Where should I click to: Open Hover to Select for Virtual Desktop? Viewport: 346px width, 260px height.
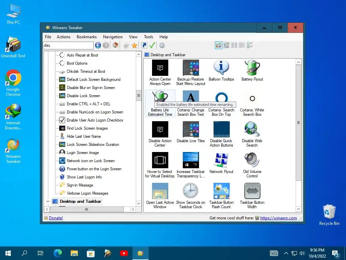point(160,165)
